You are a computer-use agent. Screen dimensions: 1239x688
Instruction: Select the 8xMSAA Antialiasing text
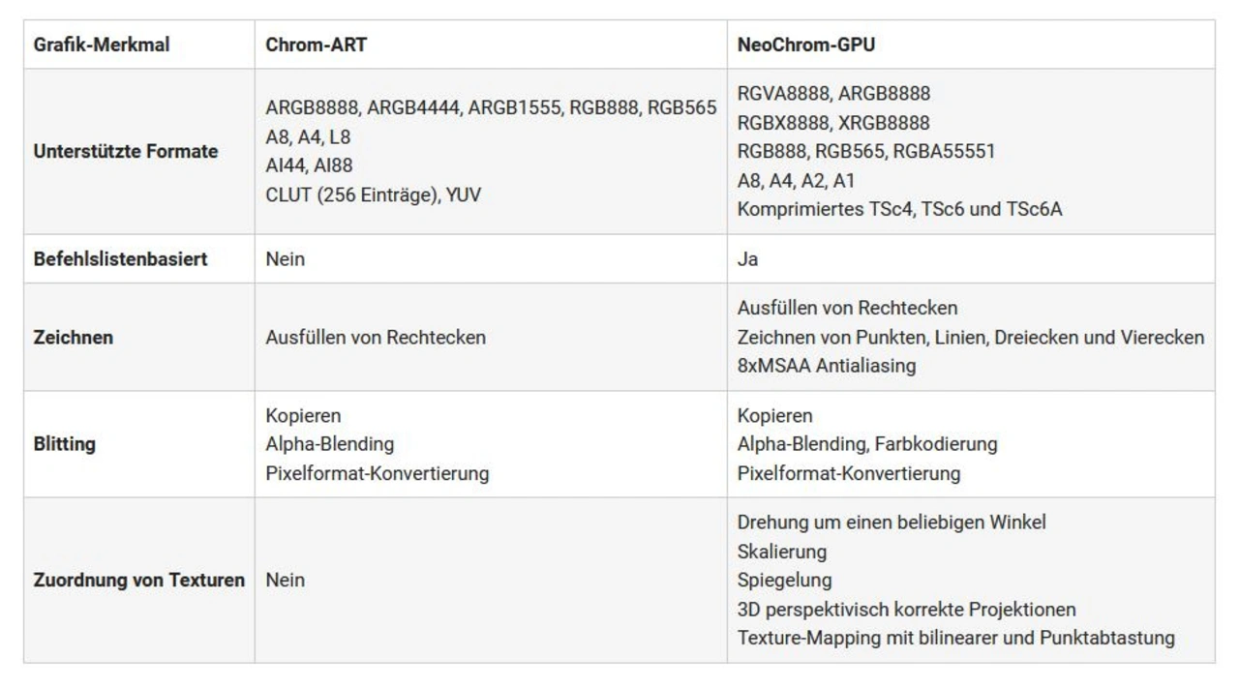point(826,366)
